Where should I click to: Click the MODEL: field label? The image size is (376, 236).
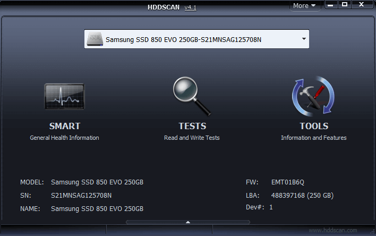[32, 182]
